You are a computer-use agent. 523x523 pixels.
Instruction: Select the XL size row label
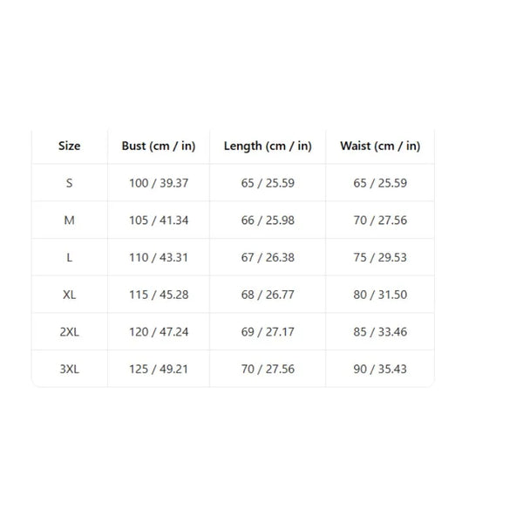click(x=70, y=295)
